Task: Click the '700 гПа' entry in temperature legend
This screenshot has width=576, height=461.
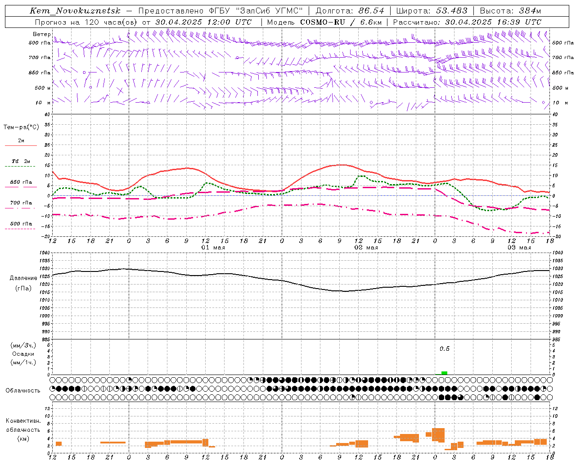Action: pos(21,203)
